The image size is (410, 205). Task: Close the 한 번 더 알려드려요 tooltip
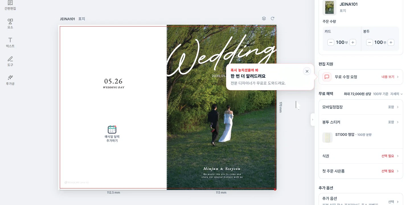307,71
